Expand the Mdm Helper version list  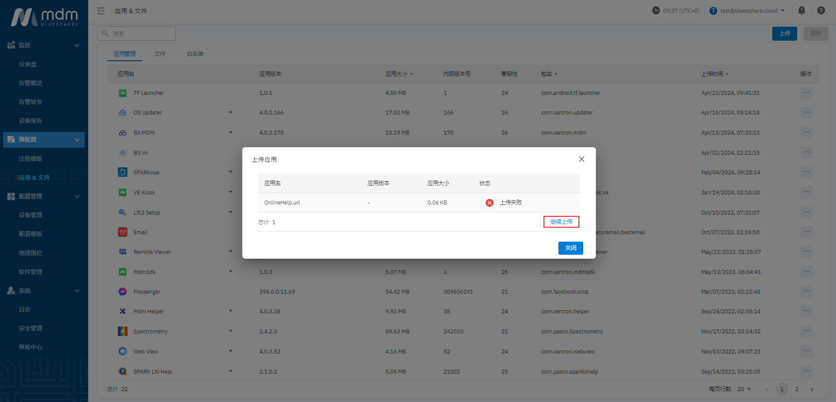[x=231, y=311]
